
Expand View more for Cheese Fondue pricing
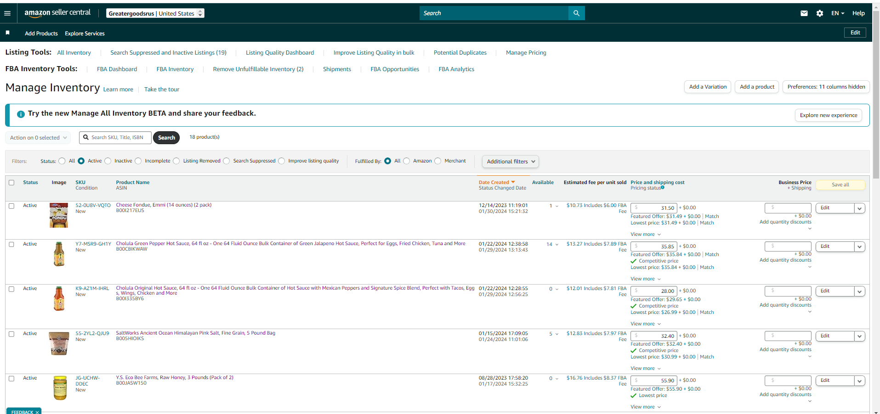coord(646,235)
